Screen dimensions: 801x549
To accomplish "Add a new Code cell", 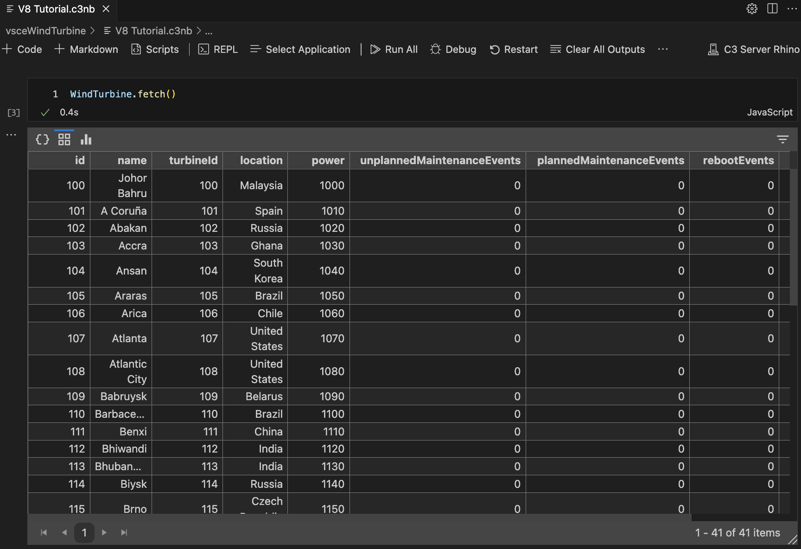I will click(22, 49).
